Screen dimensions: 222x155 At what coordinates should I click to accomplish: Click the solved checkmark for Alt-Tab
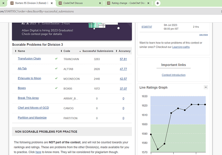[56, 69]
